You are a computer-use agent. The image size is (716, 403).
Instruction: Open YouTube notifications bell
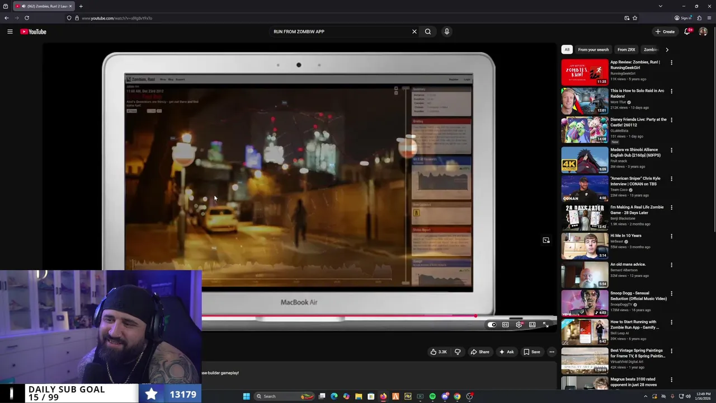click(687, 31)
